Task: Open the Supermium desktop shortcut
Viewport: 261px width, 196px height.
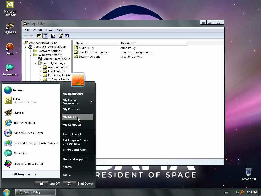Action: tap(10, 70)
